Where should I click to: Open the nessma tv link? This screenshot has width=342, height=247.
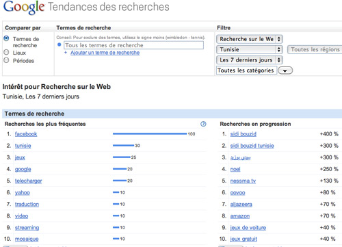243,181
